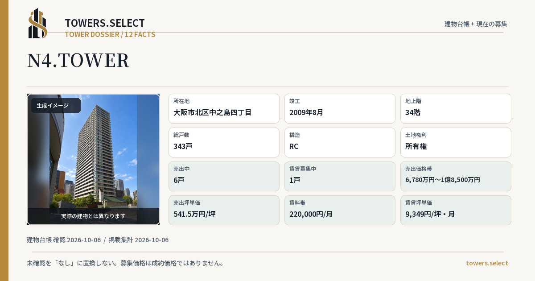Select the 売出中 card showing 6戸
This screenshot has height=281, width=535.
[x=224, y=176]
